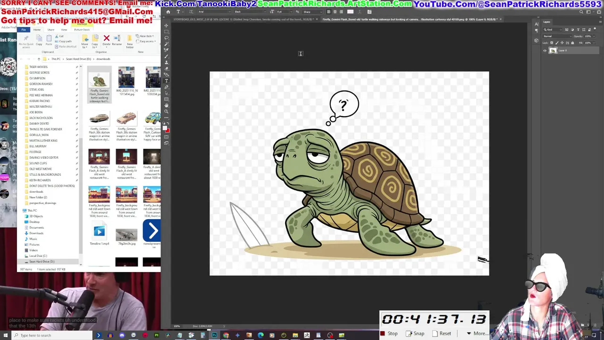This screenshot has height=340, width=604.
Task: Toggle shape layer filter icon
Action: pyautogui.click(x=584, y=30)
